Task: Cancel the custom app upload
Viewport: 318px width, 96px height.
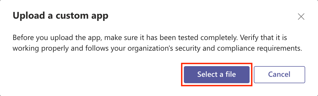Action: coord(280,74)
